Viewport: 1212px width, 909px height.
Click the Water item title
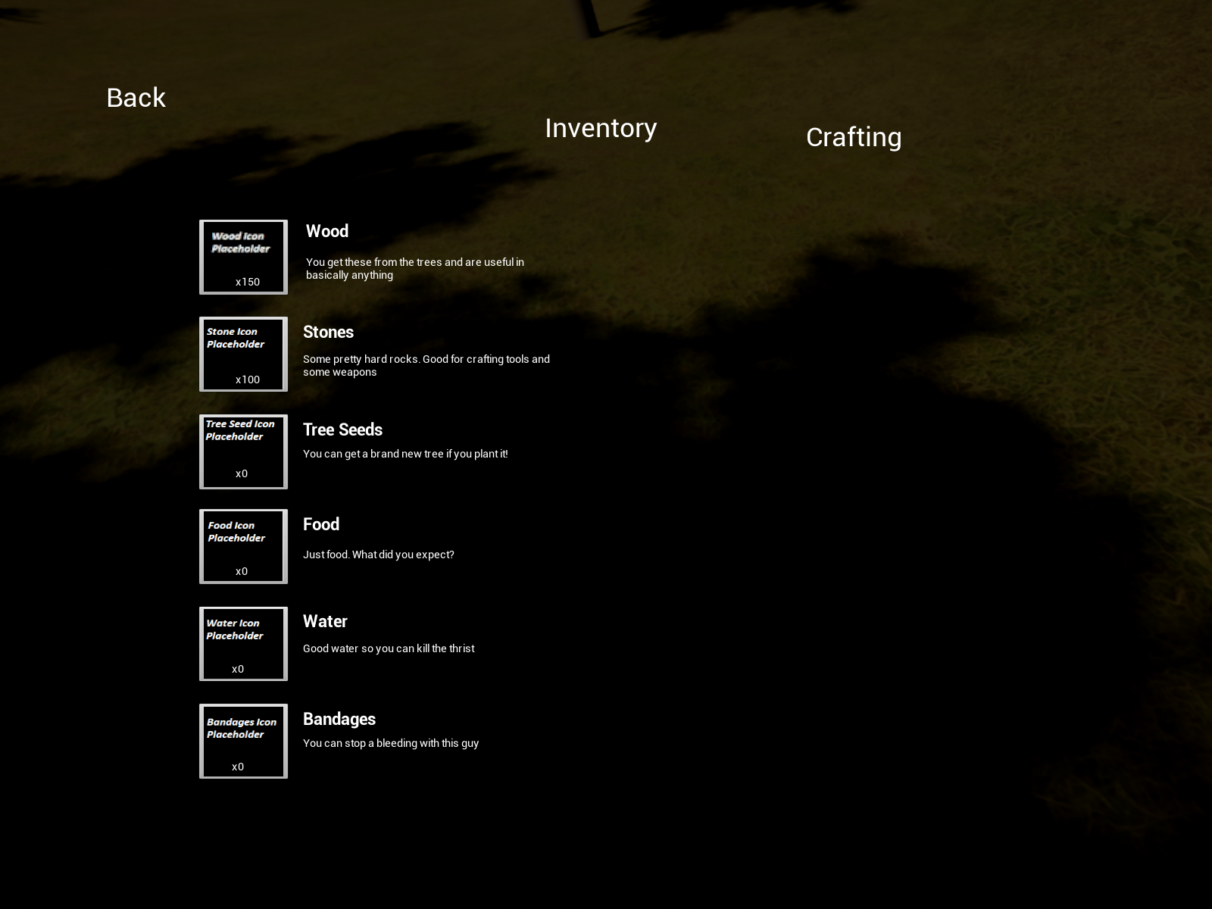click(x=325, y=621)
